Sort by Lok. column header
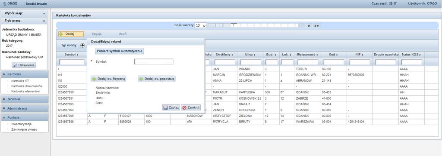 pos(287,55)
